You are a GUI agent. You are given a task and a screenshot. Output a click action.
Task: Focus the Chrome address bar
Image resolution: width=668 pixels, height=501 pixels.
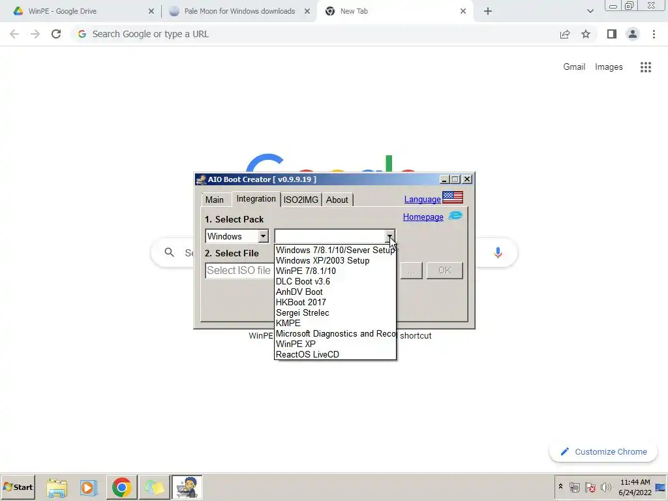pos(315,34)
